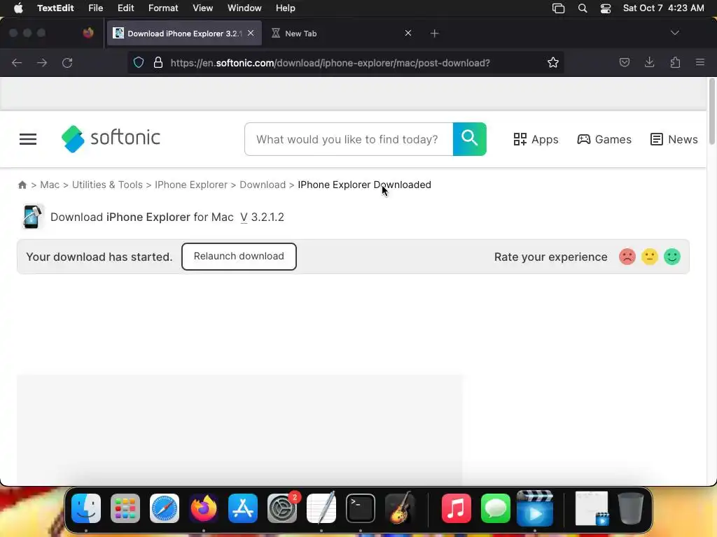This screenshot has height=537, width=717.
Task: Open the clapperboard video app in Dock
Action: [535, 508]
